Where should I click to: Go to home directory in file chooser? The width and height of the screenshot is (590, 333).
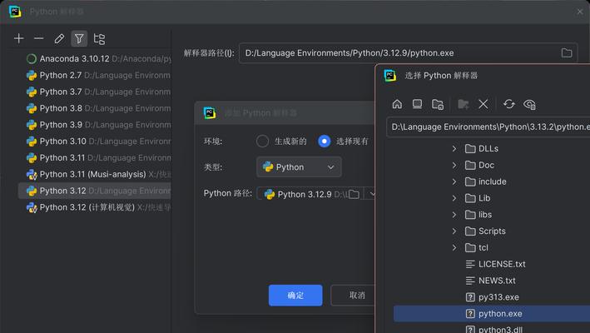tap(397, 104)
